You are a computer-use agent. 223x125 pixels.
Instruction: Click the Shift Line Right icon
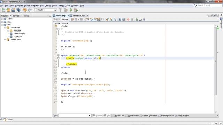coord(123,19)
